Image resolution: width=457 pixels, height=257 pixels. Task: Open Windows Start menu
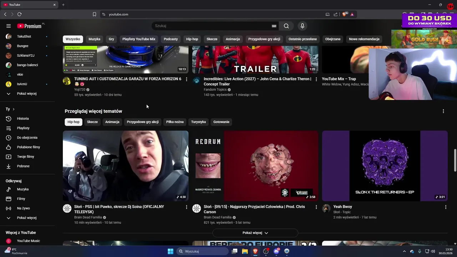tap(170, 251)
